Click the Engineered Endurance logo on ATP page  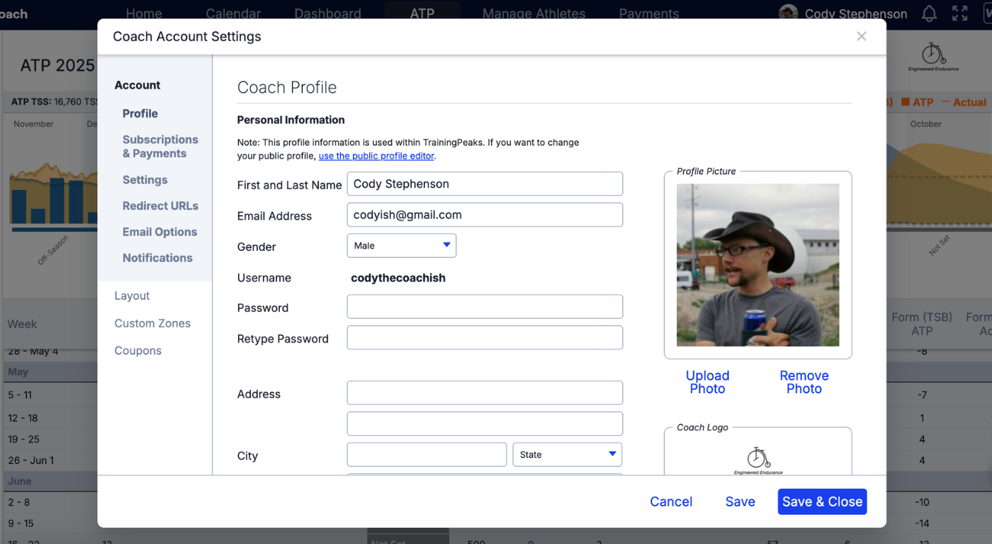coord(933,57)
